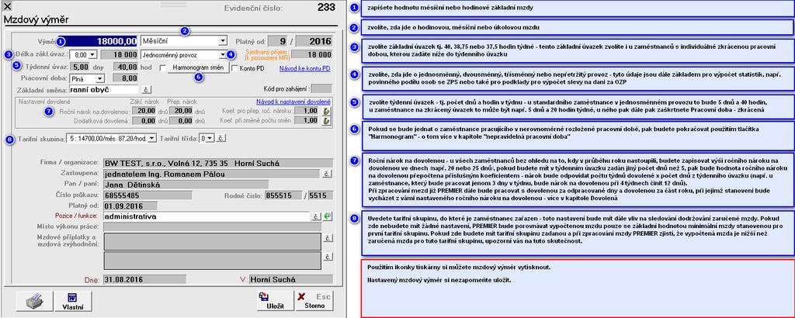Open the Návod k nastavení dovolené link
Screen dimensions: 795x318
click(x=293, y=102)
